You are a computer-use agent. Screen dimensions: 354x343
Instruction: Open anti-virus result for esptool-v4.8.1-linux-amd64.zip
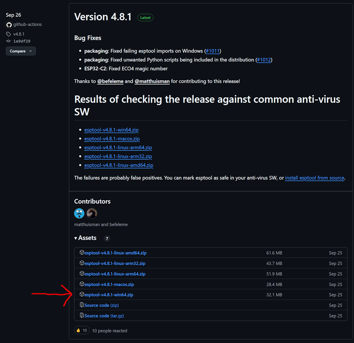point(119,165)
